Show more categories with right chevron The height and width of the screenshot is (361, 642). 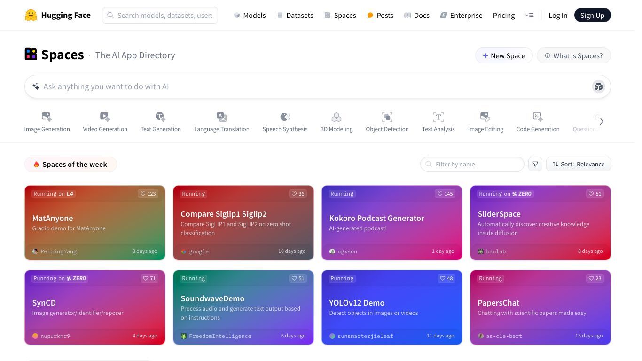click(601, 121)
